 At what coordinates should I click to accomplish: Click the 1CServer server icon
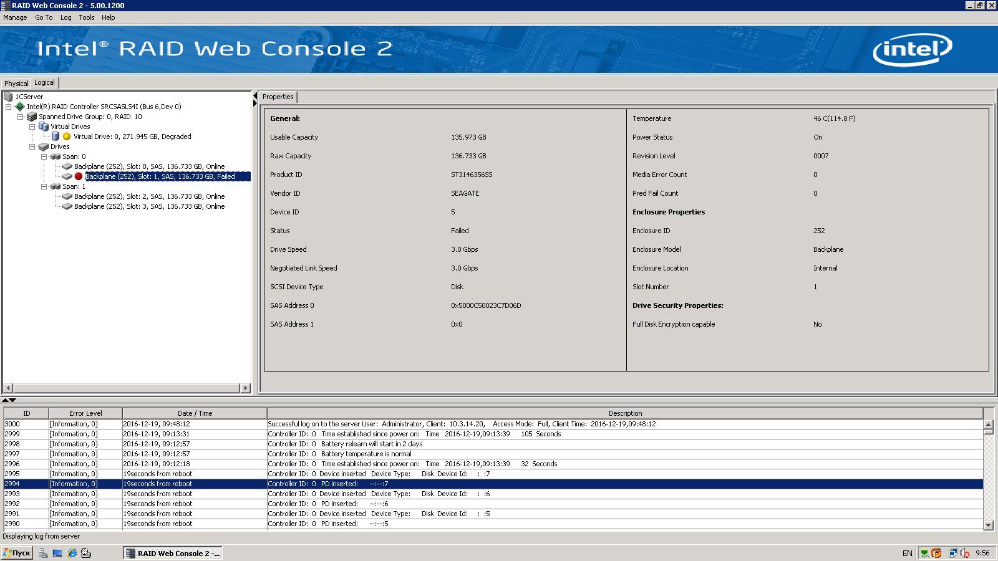tap(8, 97)
